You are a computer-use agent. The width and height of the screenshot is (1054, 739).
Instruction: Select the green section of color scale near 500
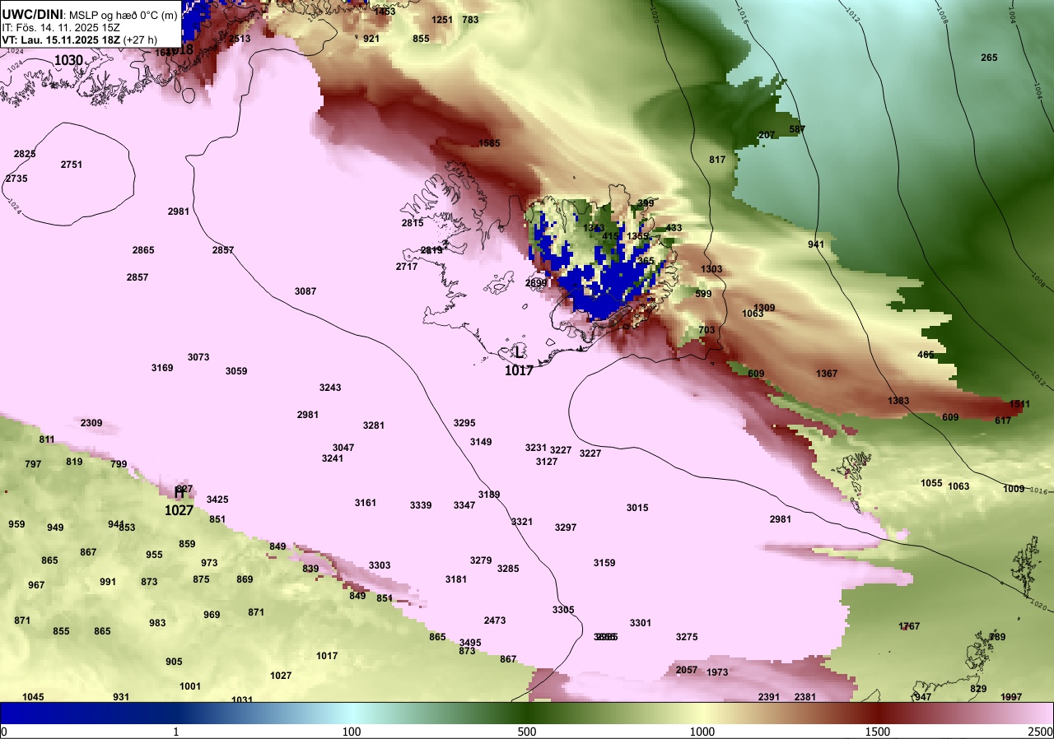527,713
